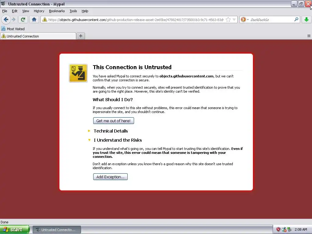The image size is (312, 234).
Task: Bookmark this page with the star icon
Action: pos(228,19)
